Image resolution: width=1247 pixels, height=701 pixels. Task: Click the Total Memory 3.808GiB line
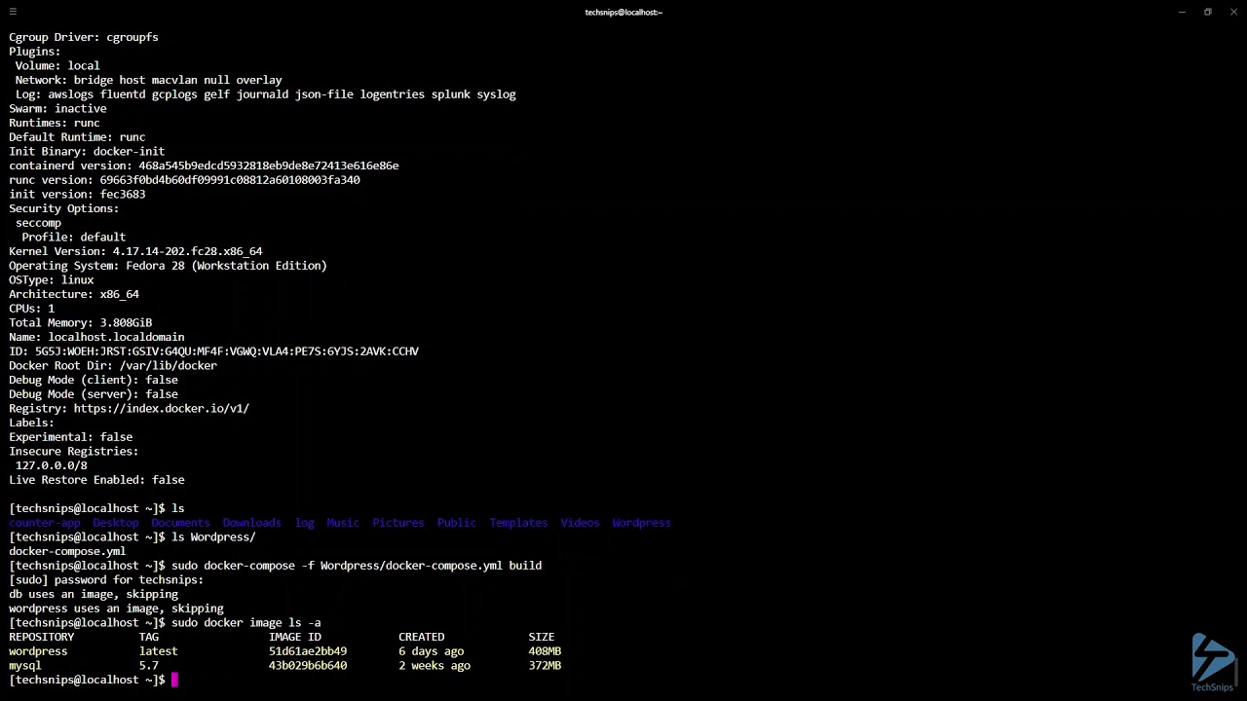[x=80, y=323]
